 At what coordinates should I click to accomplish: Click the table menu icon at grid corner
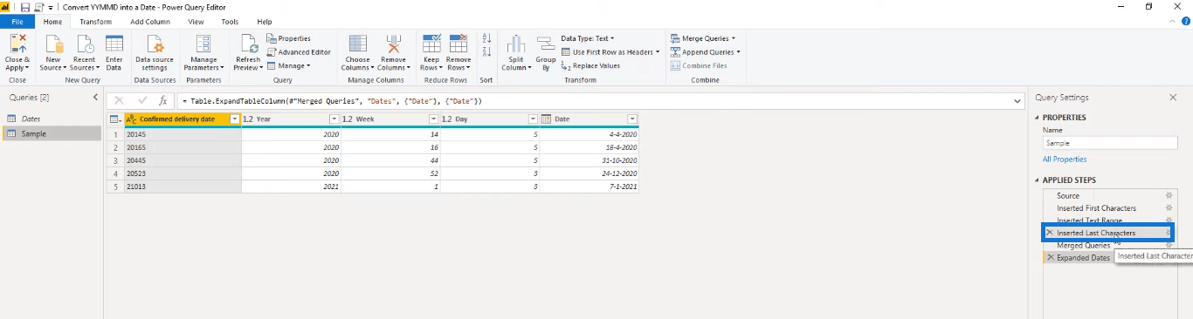pyautogui.click(x=114, y=119)
